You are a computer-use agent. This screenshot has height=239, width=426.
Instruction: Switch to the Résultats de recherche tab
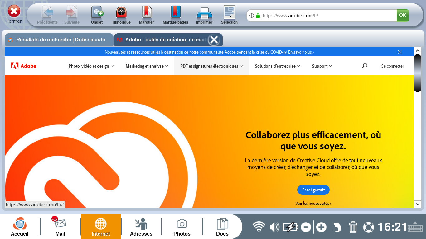[x=59, y=40]
